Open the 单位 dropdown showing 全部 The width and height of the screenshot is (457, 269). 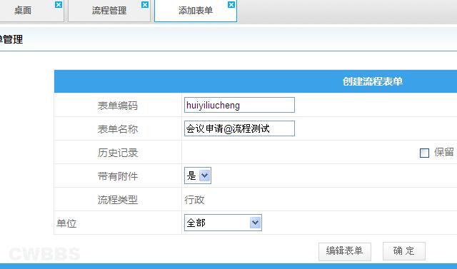[223, 223]
